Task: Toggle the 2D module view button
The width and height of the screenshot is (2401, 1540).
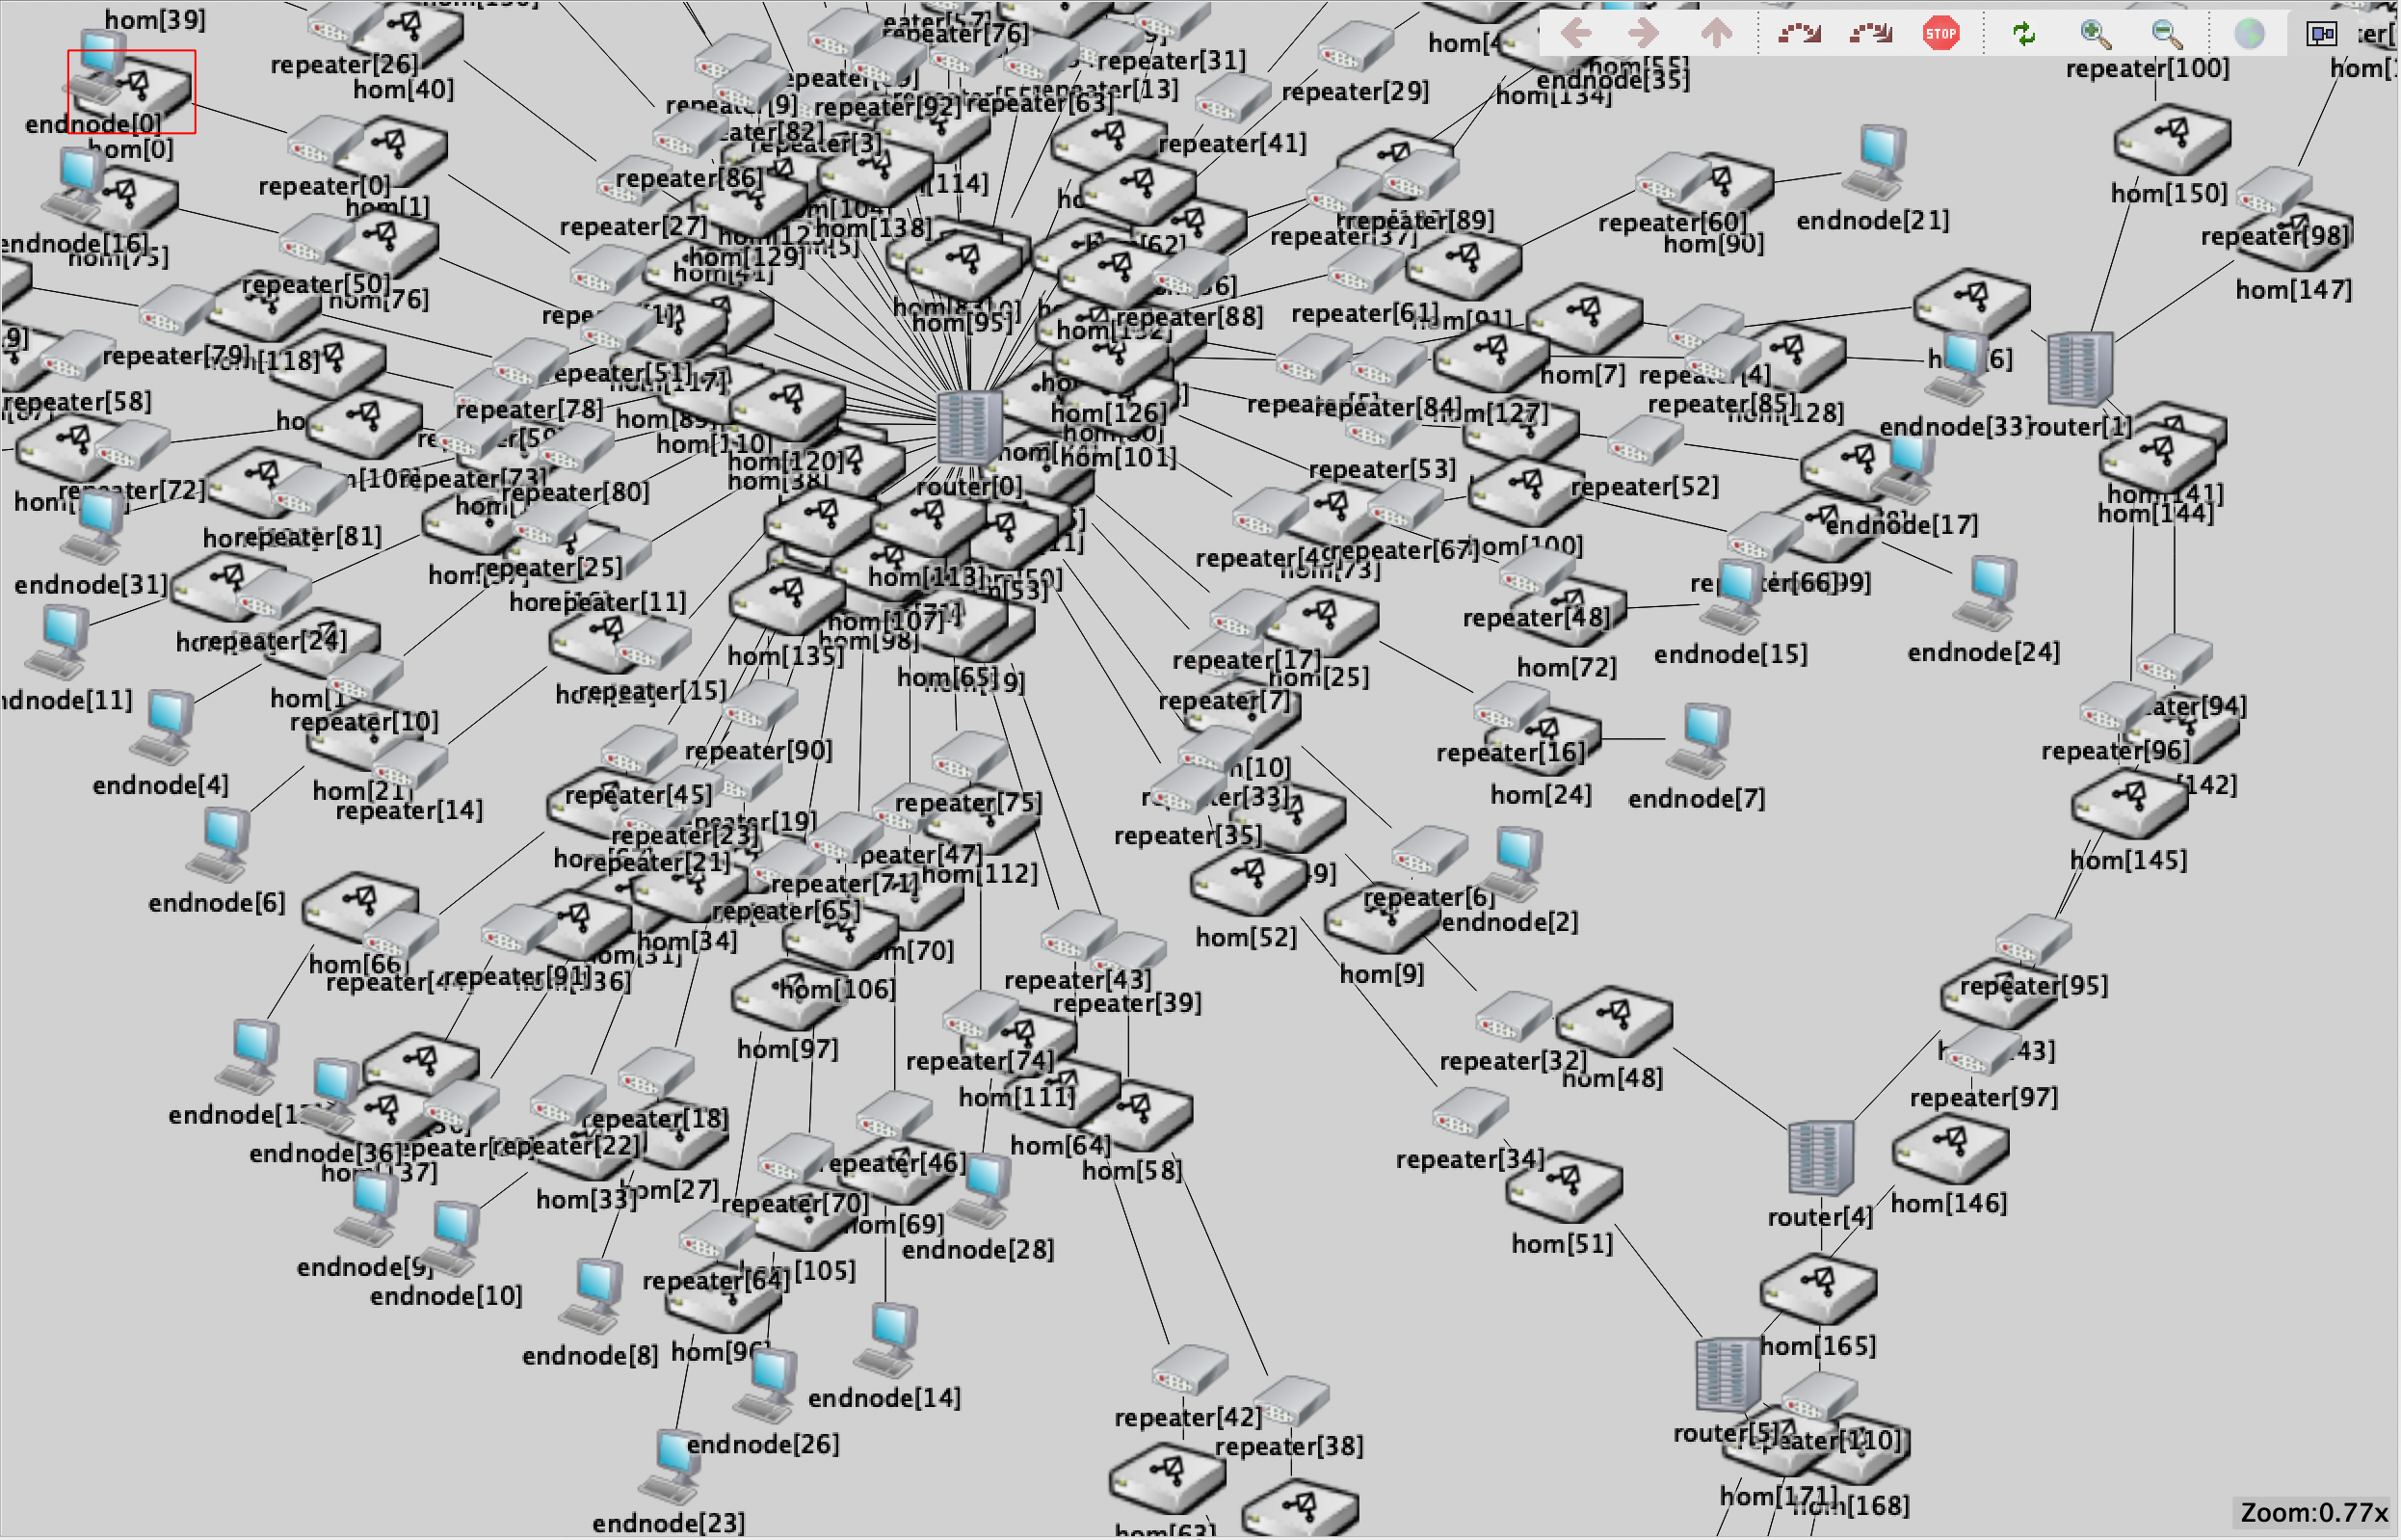Action: click(2321, 34)
